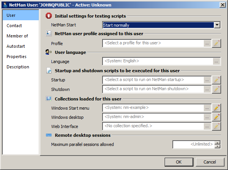Edit the Profile with pencil icon
This screenshot has height=170, width=228.
coord(216,43)
